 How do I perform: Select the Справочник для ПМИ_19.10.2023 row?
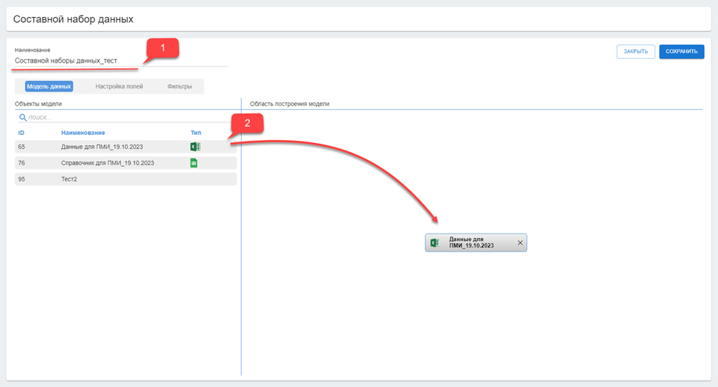107,163
